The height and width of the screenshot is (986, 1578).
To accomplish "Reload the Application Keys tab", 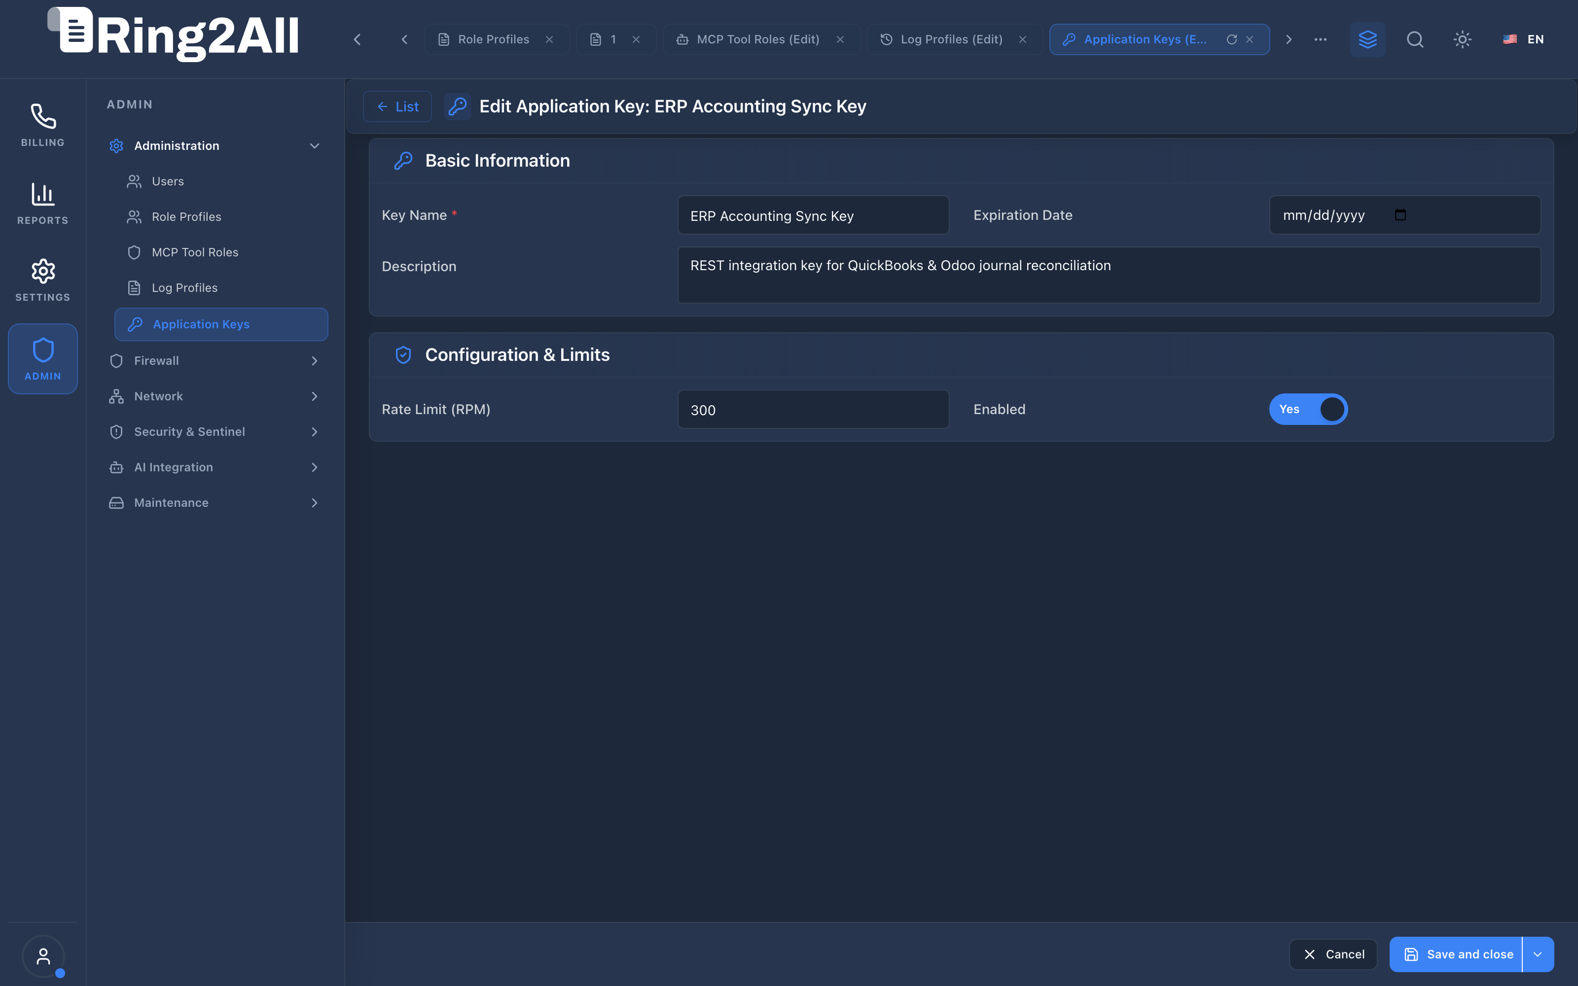I will tap(1231, 39).
